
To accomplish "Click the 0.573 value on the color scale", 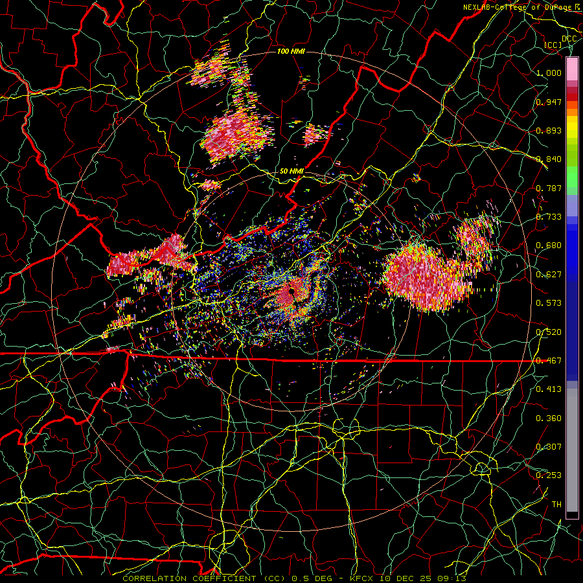I will pos(549,303).
